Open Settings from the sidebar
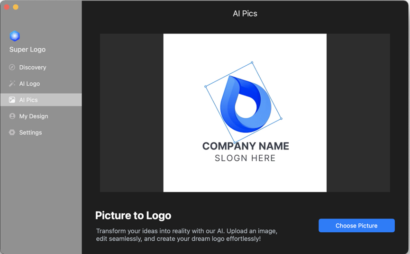Image resolution: width=410 pixels, height=254 pixels. (41, 132)
